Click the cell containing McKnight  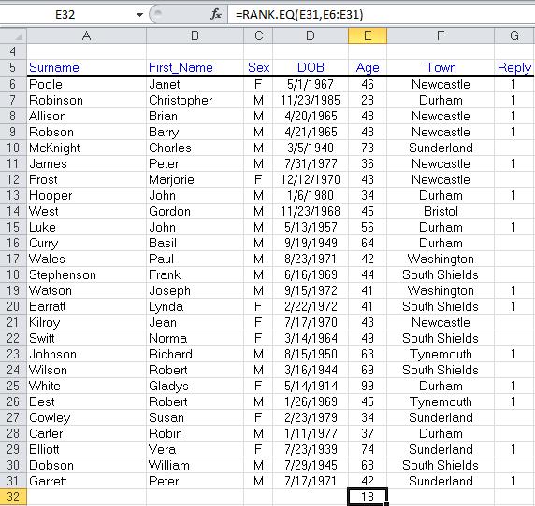coord(87,148)
